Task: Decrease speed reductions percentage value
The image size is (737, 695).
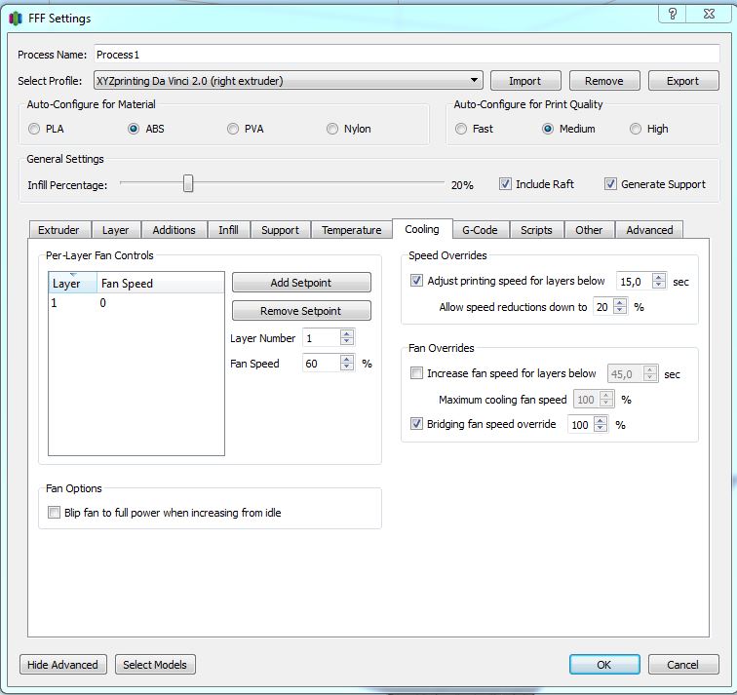Action: tap(620, 311)
